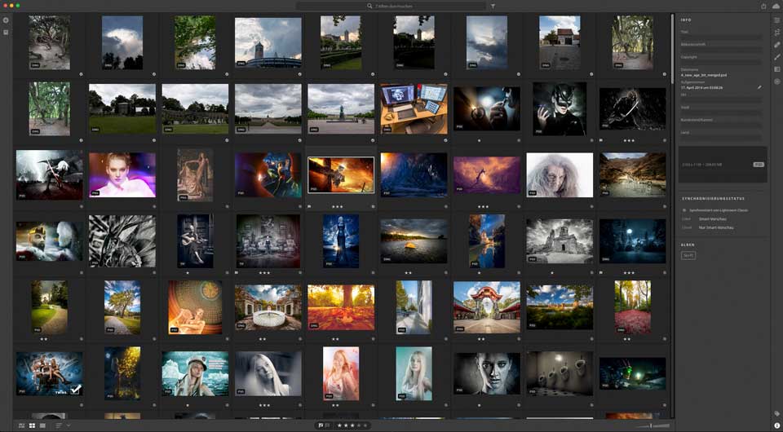Select the Crop and Rotate tool
The image size is (783, 432).
776,33
